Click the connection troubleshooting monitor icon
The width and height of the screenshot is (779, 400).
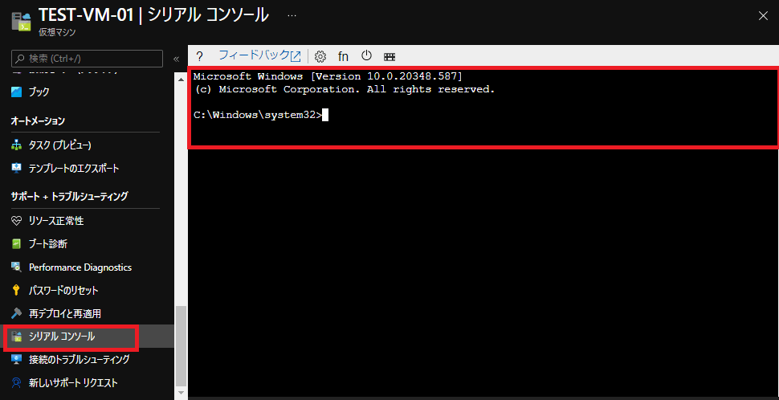tap(16, 359)
